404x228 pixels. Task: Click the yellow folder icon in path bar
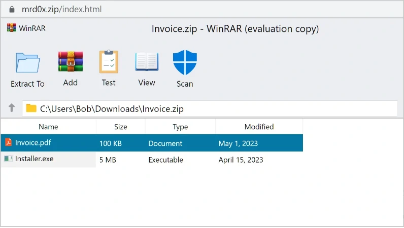pyautogui.click(x=31, y=108)
